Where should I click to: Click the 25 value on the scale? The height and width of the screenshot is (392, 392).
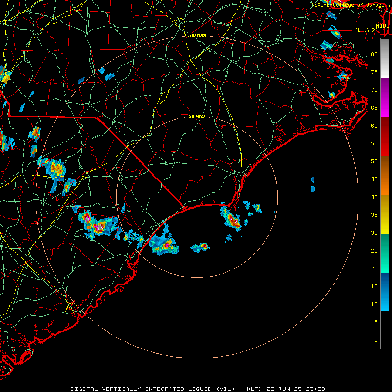pos(374,251)
